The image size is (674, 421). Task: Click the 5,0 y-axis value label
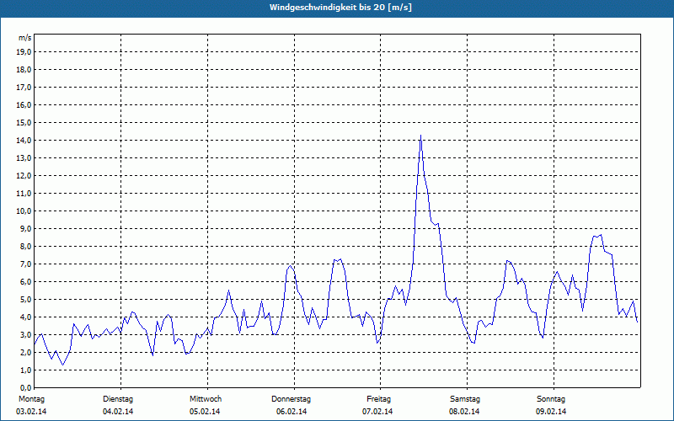pos(26,299)
